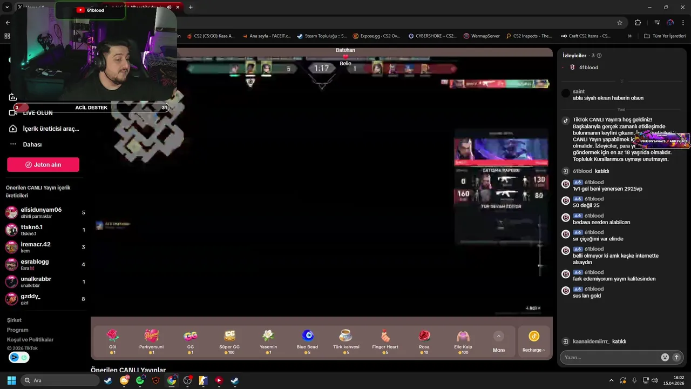The height and width of the screenshot is (389, 691).
Task: Send the Rosa gift
Action: [x=424, y=342]
